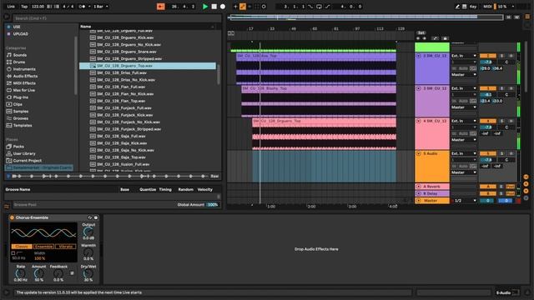
Task: Open Ext. In dropdown on track 2 SM_CU_12
Action: pos(464,56)
